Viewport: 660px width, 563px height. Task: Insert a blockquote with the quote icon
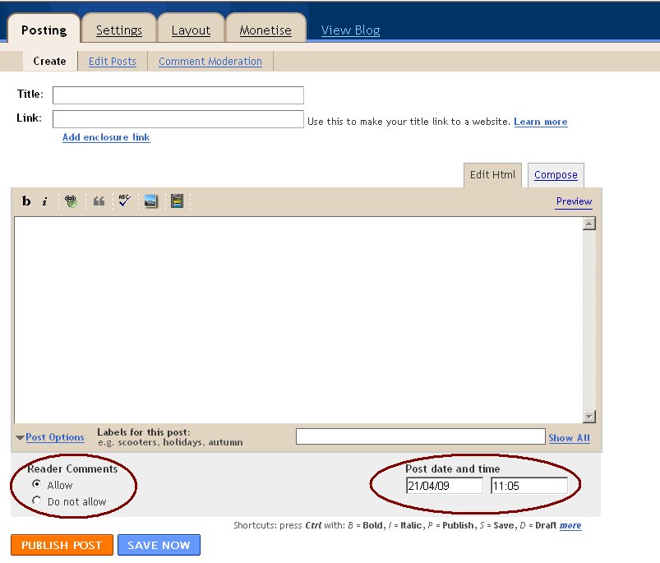point(99,201)
